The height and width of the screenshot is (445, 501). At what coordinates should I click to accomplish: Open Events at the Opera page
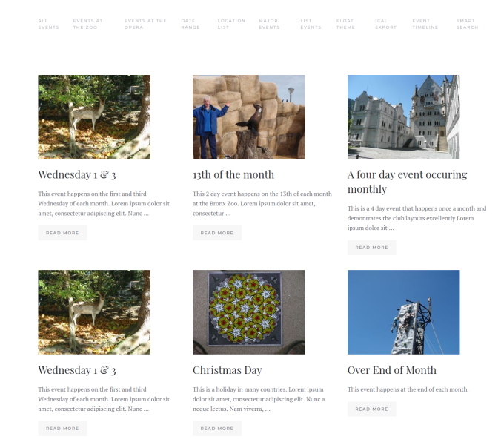[145, 24]
